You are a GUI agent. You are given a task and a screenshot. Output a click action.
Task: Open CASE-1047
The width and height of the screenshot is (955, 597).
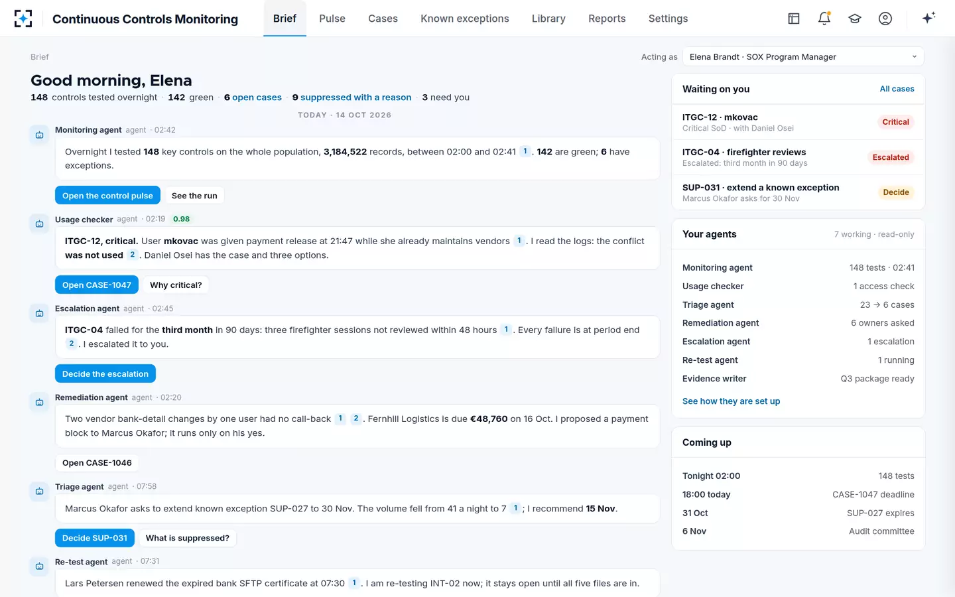point(97,285)
